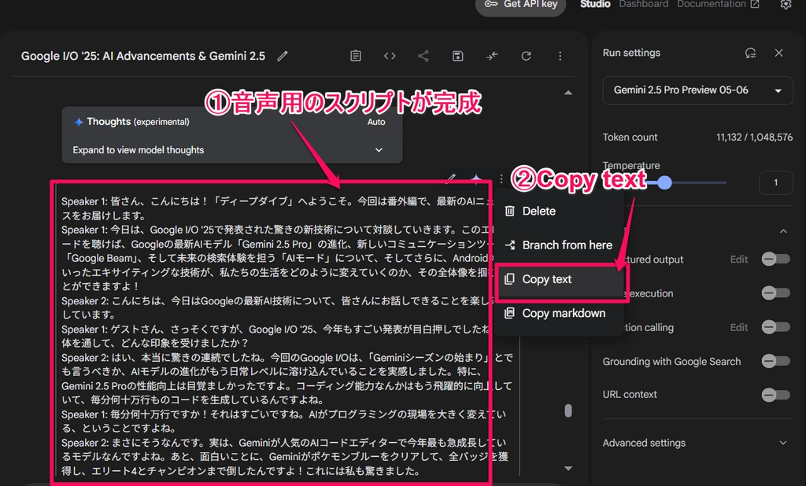Choose Copy markdown menu item
The image size is (806, 486).
point(560,313)
